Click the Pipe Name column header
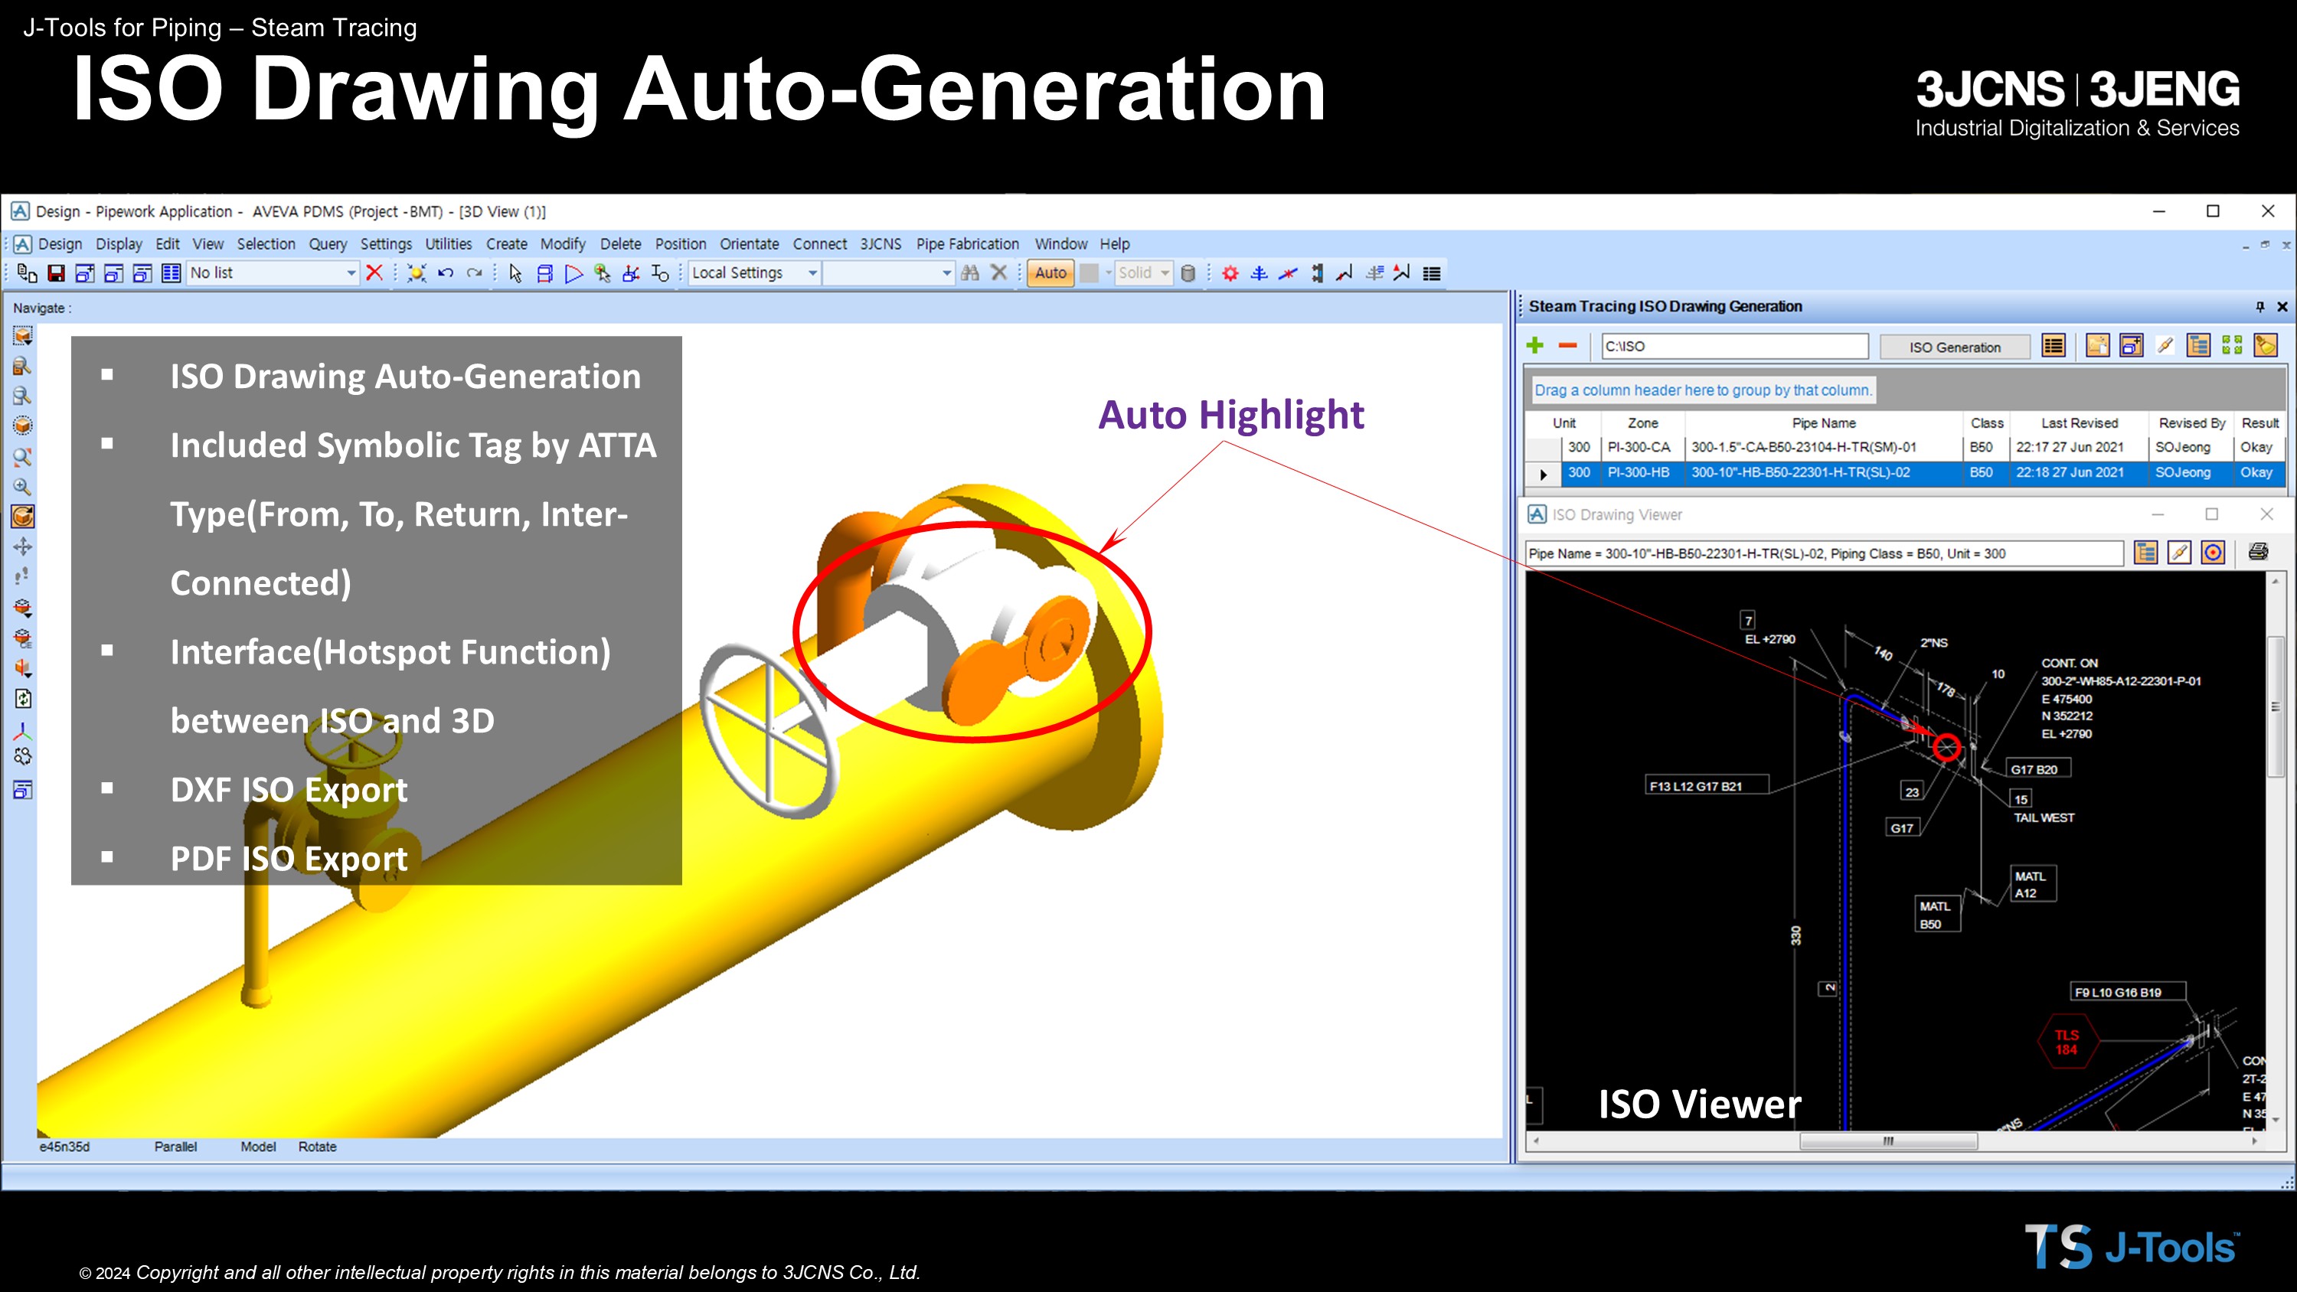The image size is (2297, 1292). (1824, 423)
